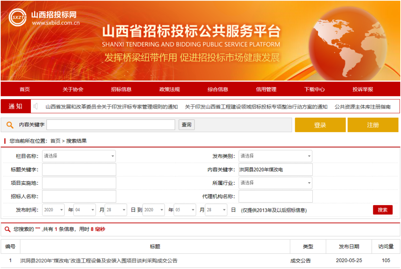Image resolution: width=401 pixels, height=269 pixels.
Task: Click the orange magnifier icon beside 内容关键字
Action: tap(10, 125)
